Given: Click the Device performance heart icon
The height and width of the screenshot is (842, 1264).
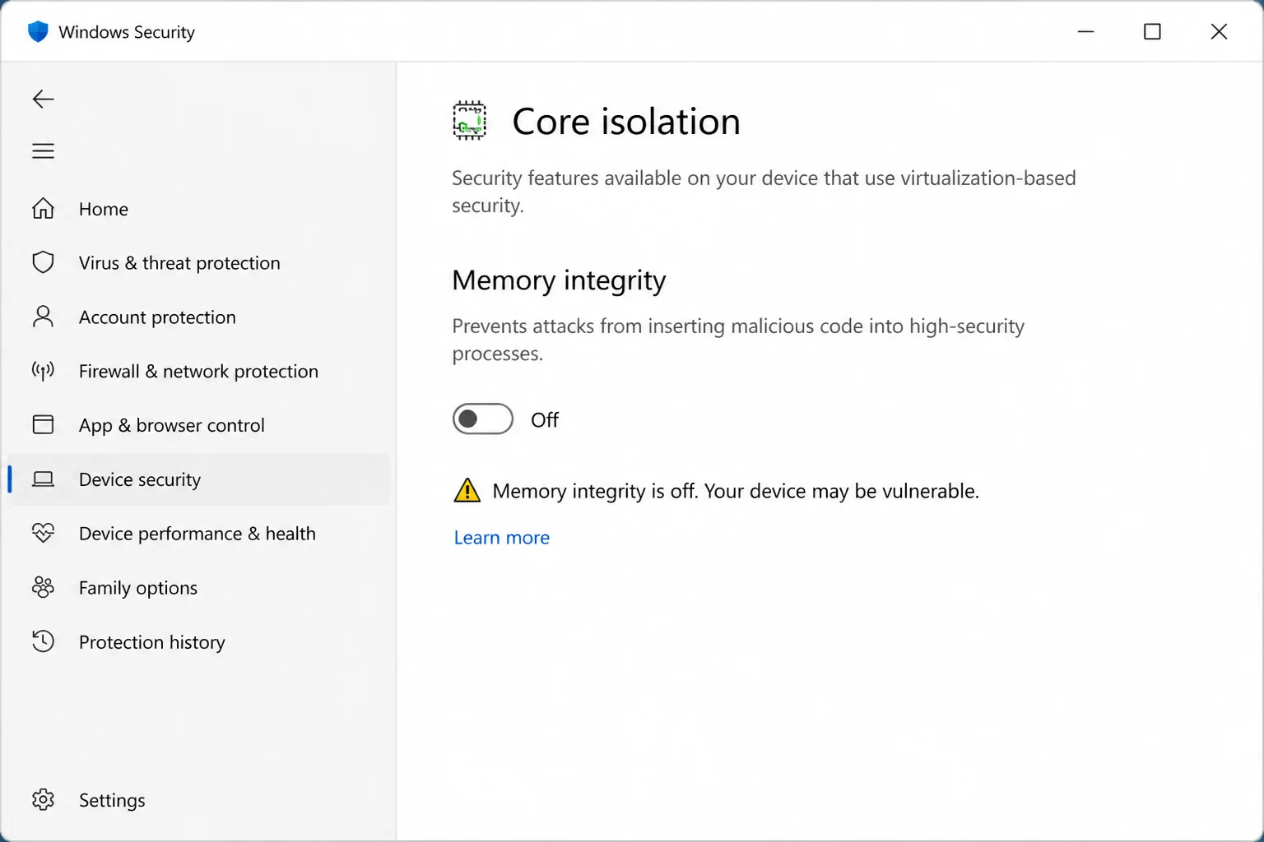Looking at the screenshot, I should click(43, 533).
